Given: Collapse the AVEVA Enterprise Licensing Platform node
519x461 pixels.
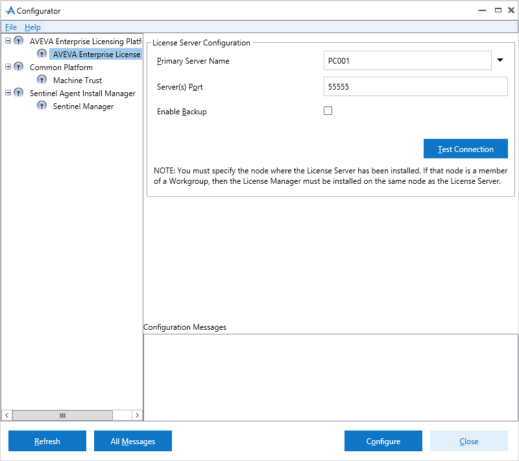Looking at the screenshot, I should point(8,41).
